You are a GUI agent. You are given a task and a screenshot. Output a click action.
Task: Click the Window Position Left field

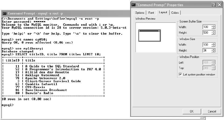pos(207,62)
